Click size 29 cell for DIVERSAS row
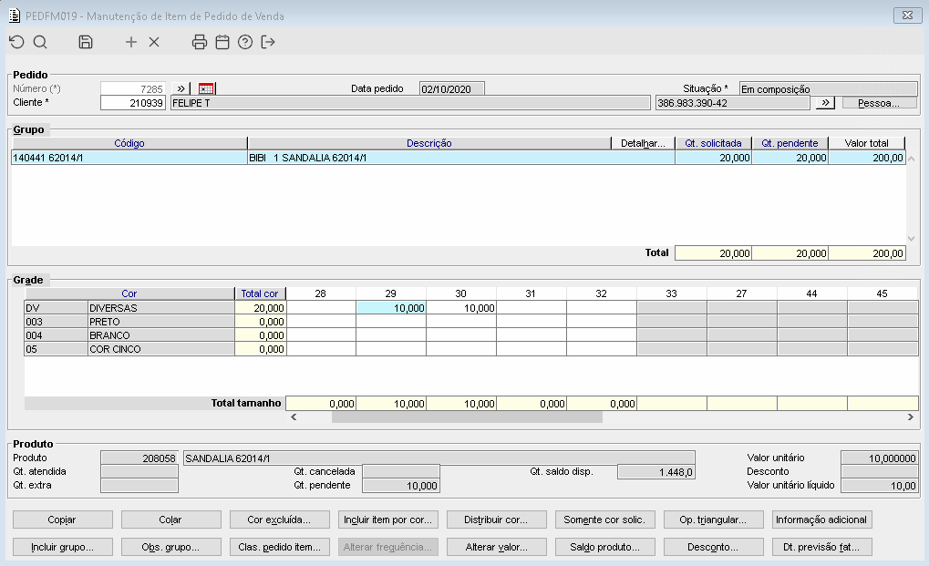The image size is (929, 566). coord(391,308)
